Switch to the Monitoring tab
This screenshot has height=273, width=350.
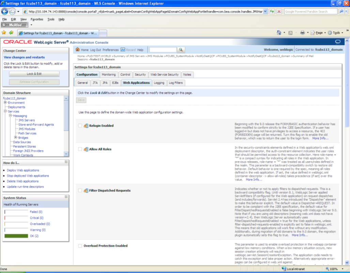click(109, 74)
